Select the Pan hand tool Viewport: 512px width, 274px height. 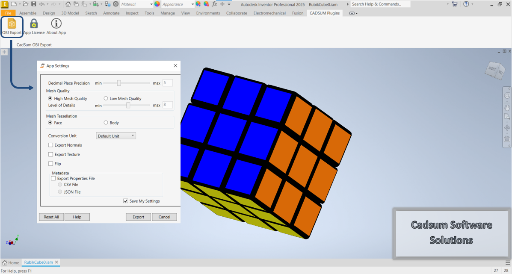pyautogui.click(x=507, y=107)
